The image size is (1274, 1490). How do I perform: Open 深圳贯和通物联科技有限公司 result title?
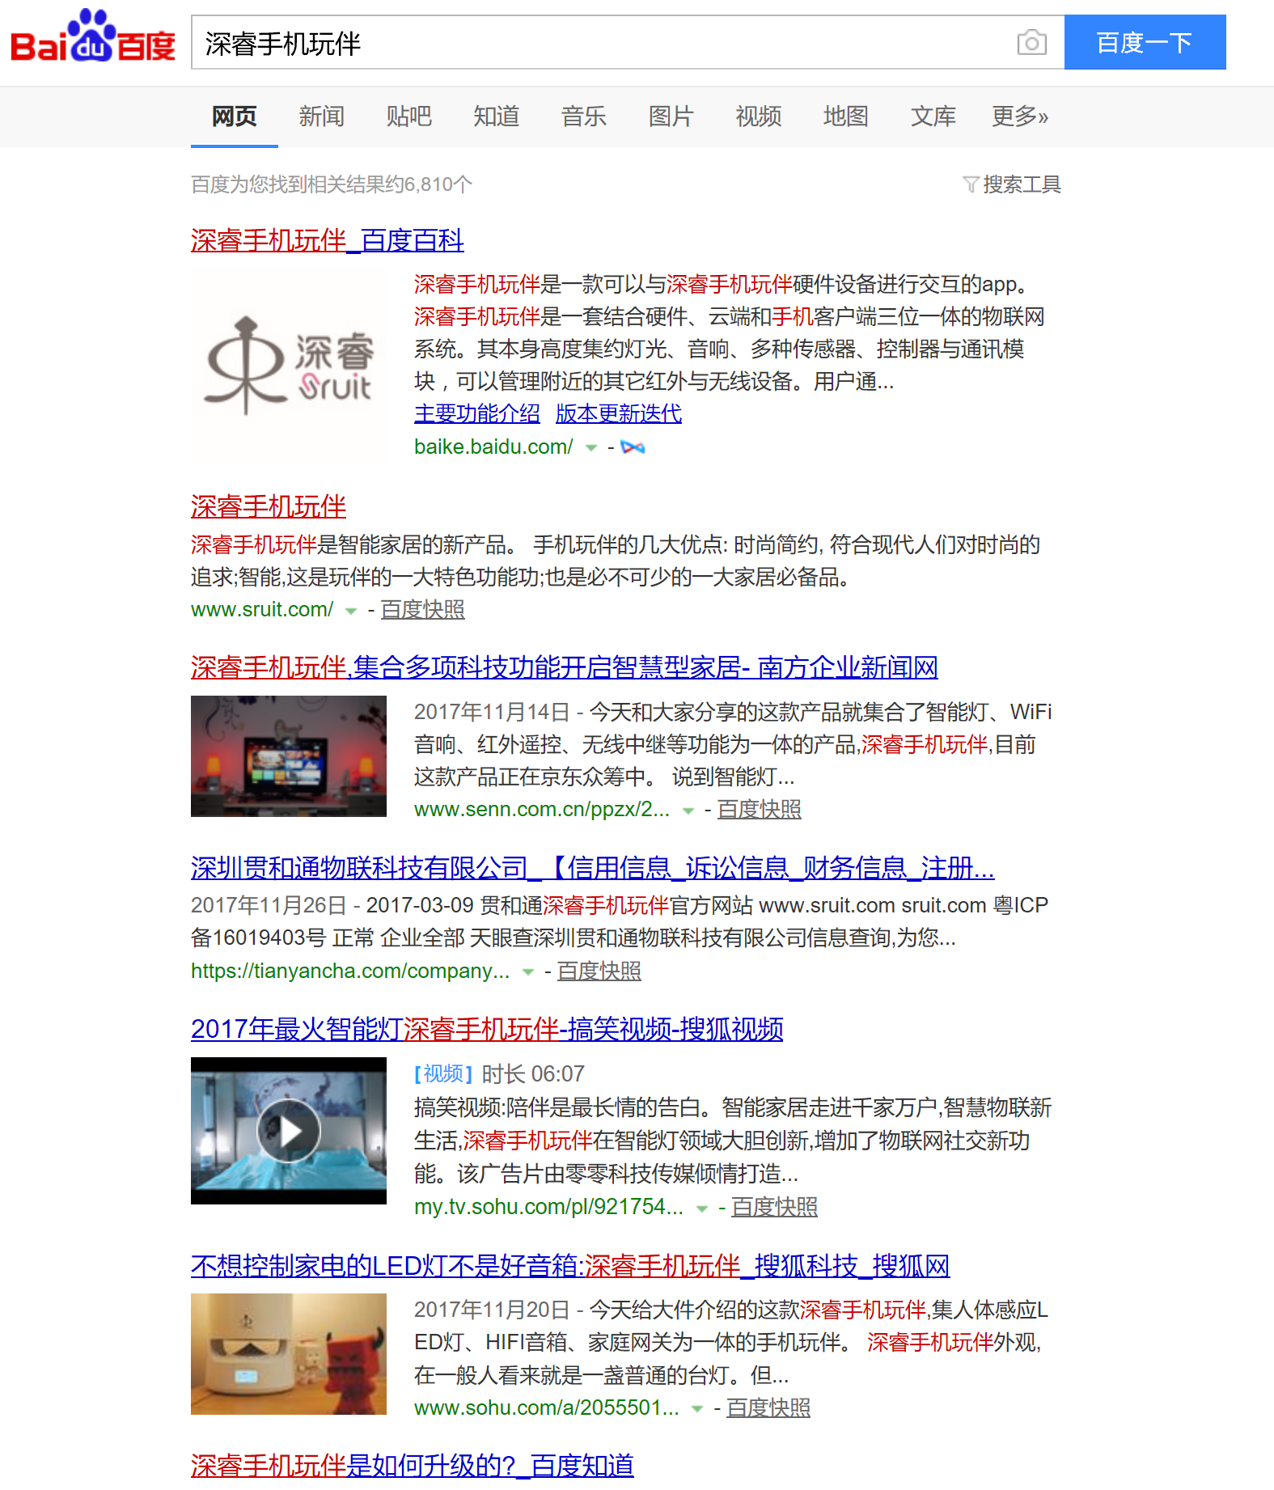[592, 868]
